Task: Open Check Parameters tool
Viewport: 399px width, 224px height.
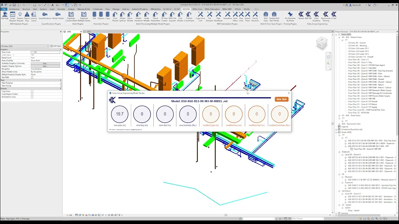Action: [x=155, y=17]
